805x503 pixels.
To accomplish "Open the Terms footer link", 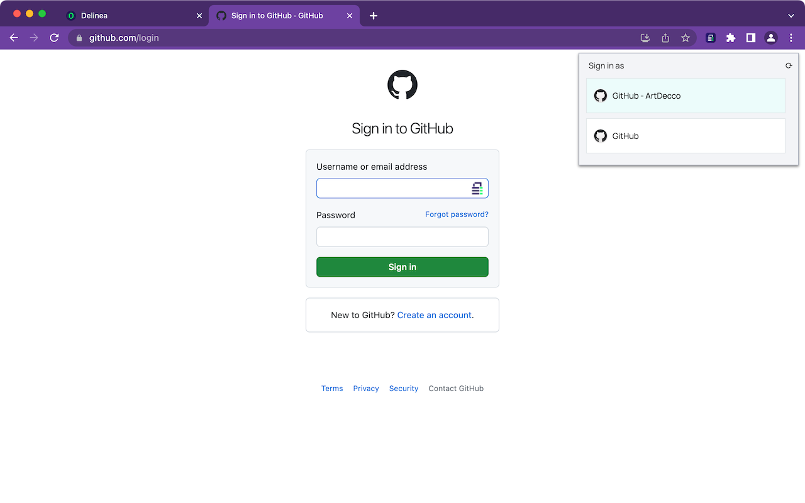I will coord(332,389).
